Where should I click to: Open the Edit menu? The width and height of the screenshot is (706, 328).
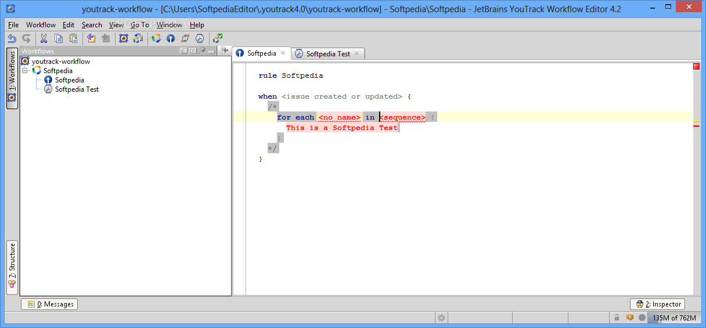click(69, 25)
